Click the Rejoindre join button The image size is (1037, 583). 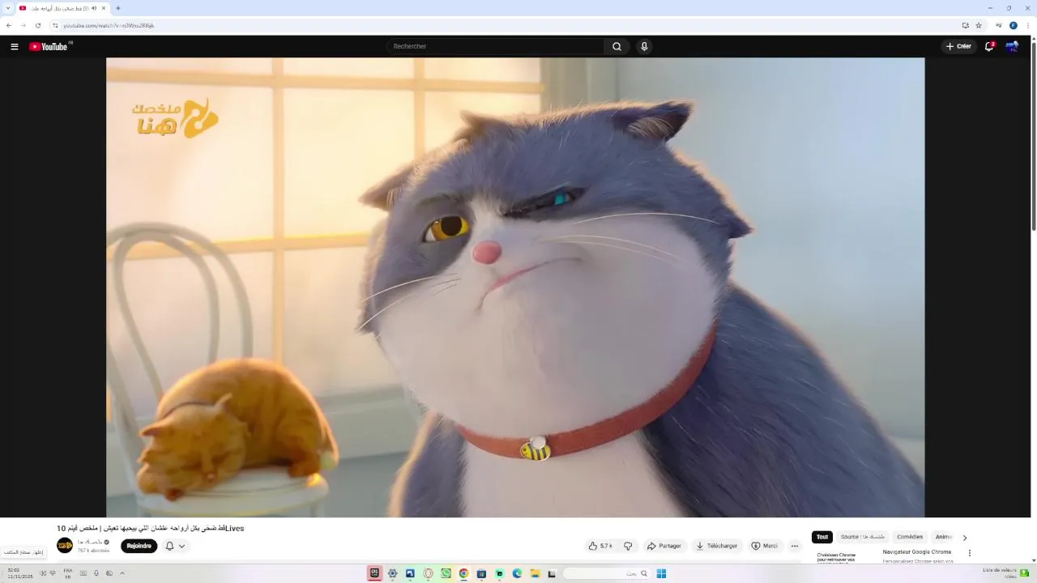139,546
